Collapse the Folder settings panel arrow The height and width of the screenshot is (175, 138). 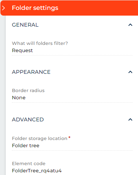pos(3,8)
